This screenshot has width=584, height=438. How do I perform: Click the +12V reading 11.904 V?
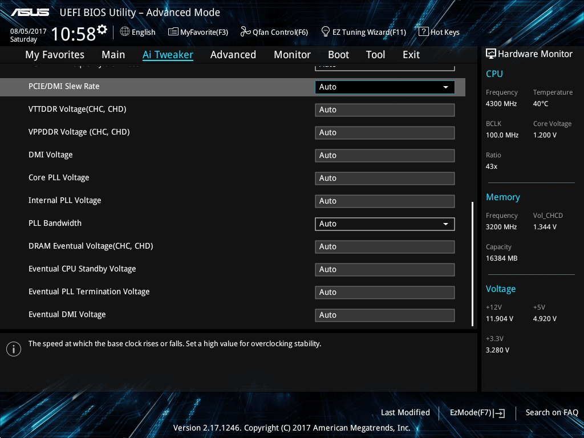500,318
